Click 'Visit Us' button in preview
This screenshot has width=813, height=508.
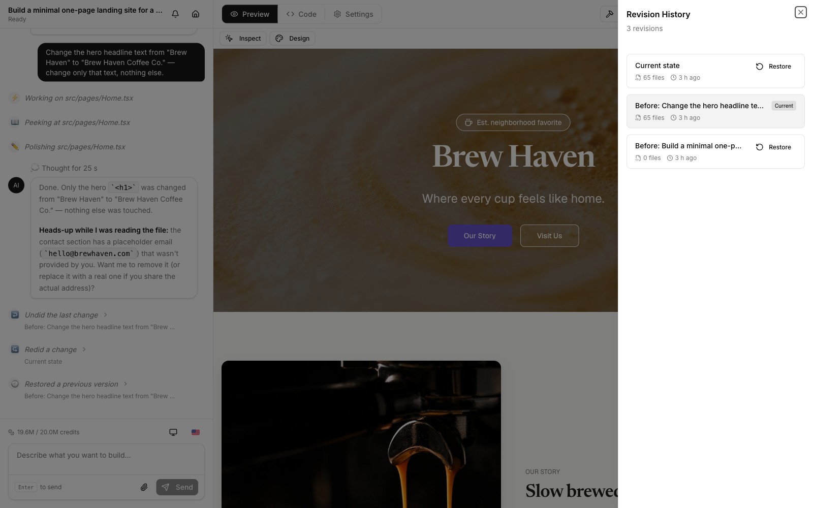point(549,236)
